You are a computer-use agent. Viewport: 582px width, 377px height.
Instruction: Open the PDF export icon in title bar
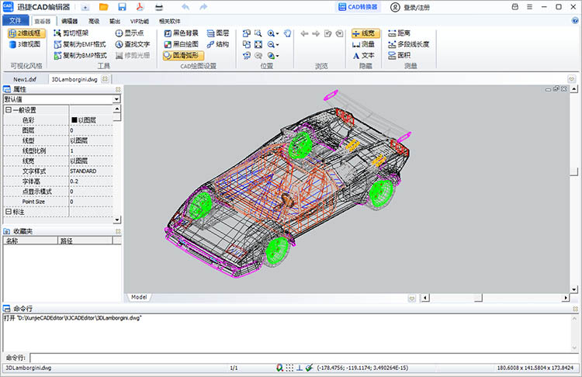140,7
